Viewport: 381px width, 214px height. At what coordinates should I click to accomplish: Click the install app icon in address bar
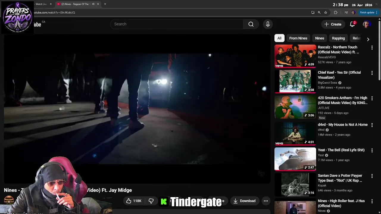pos(313,12)
